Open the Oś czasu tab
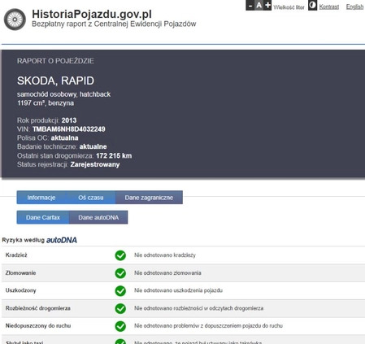Image resolution: width=365 pixels, height=344 pixels. point(91,198)
